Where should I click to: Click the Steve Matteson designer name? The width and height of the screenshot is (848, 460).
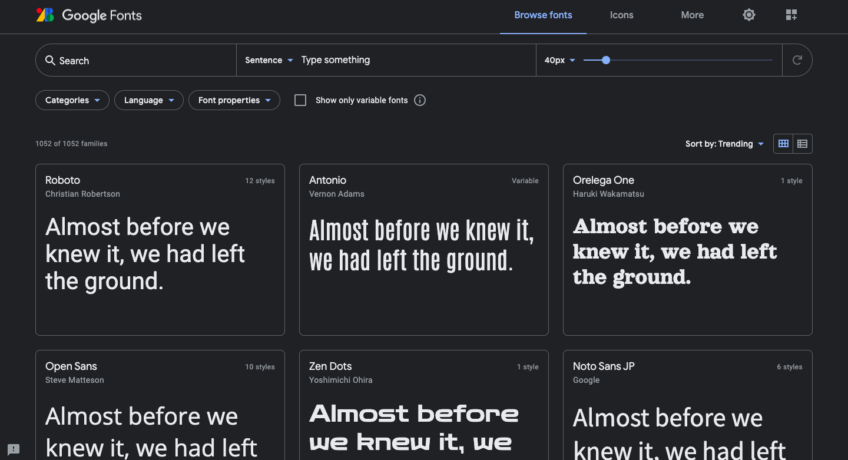tap(75, 380)
